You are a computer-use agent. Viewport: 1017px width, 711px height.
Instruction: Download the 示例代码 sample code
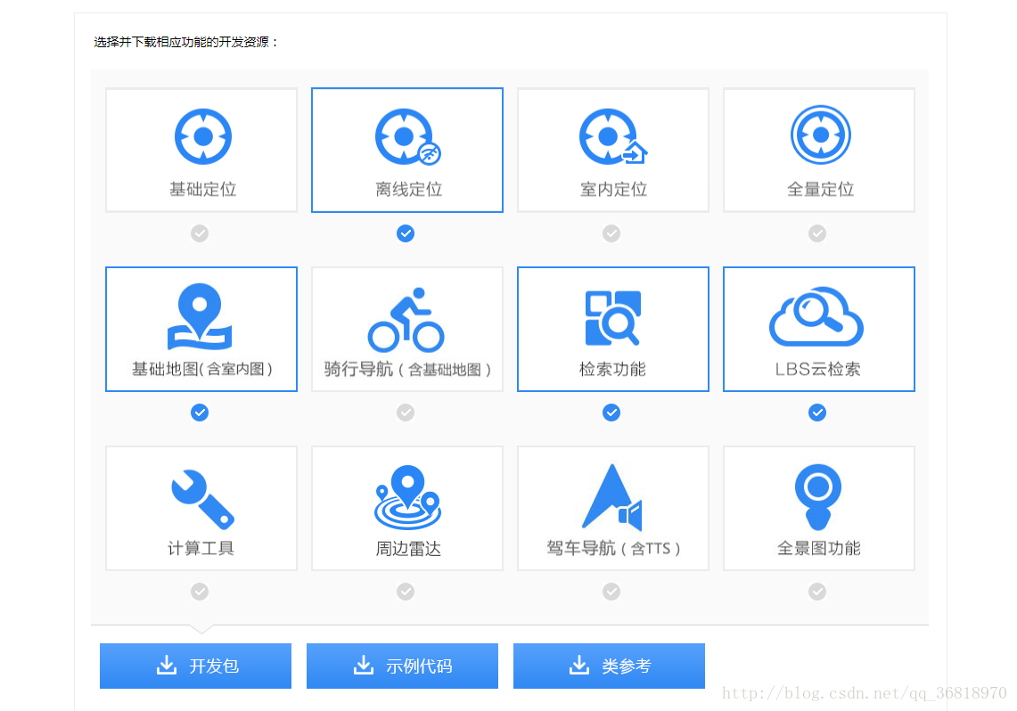[x=402, y=666]
